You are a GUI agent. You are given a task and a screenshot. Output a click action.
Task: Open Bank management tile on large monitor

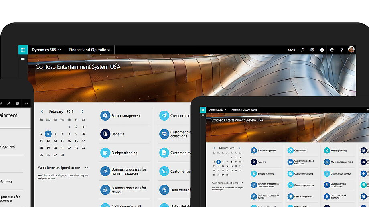pyautogui.click(x=124, y=116)
